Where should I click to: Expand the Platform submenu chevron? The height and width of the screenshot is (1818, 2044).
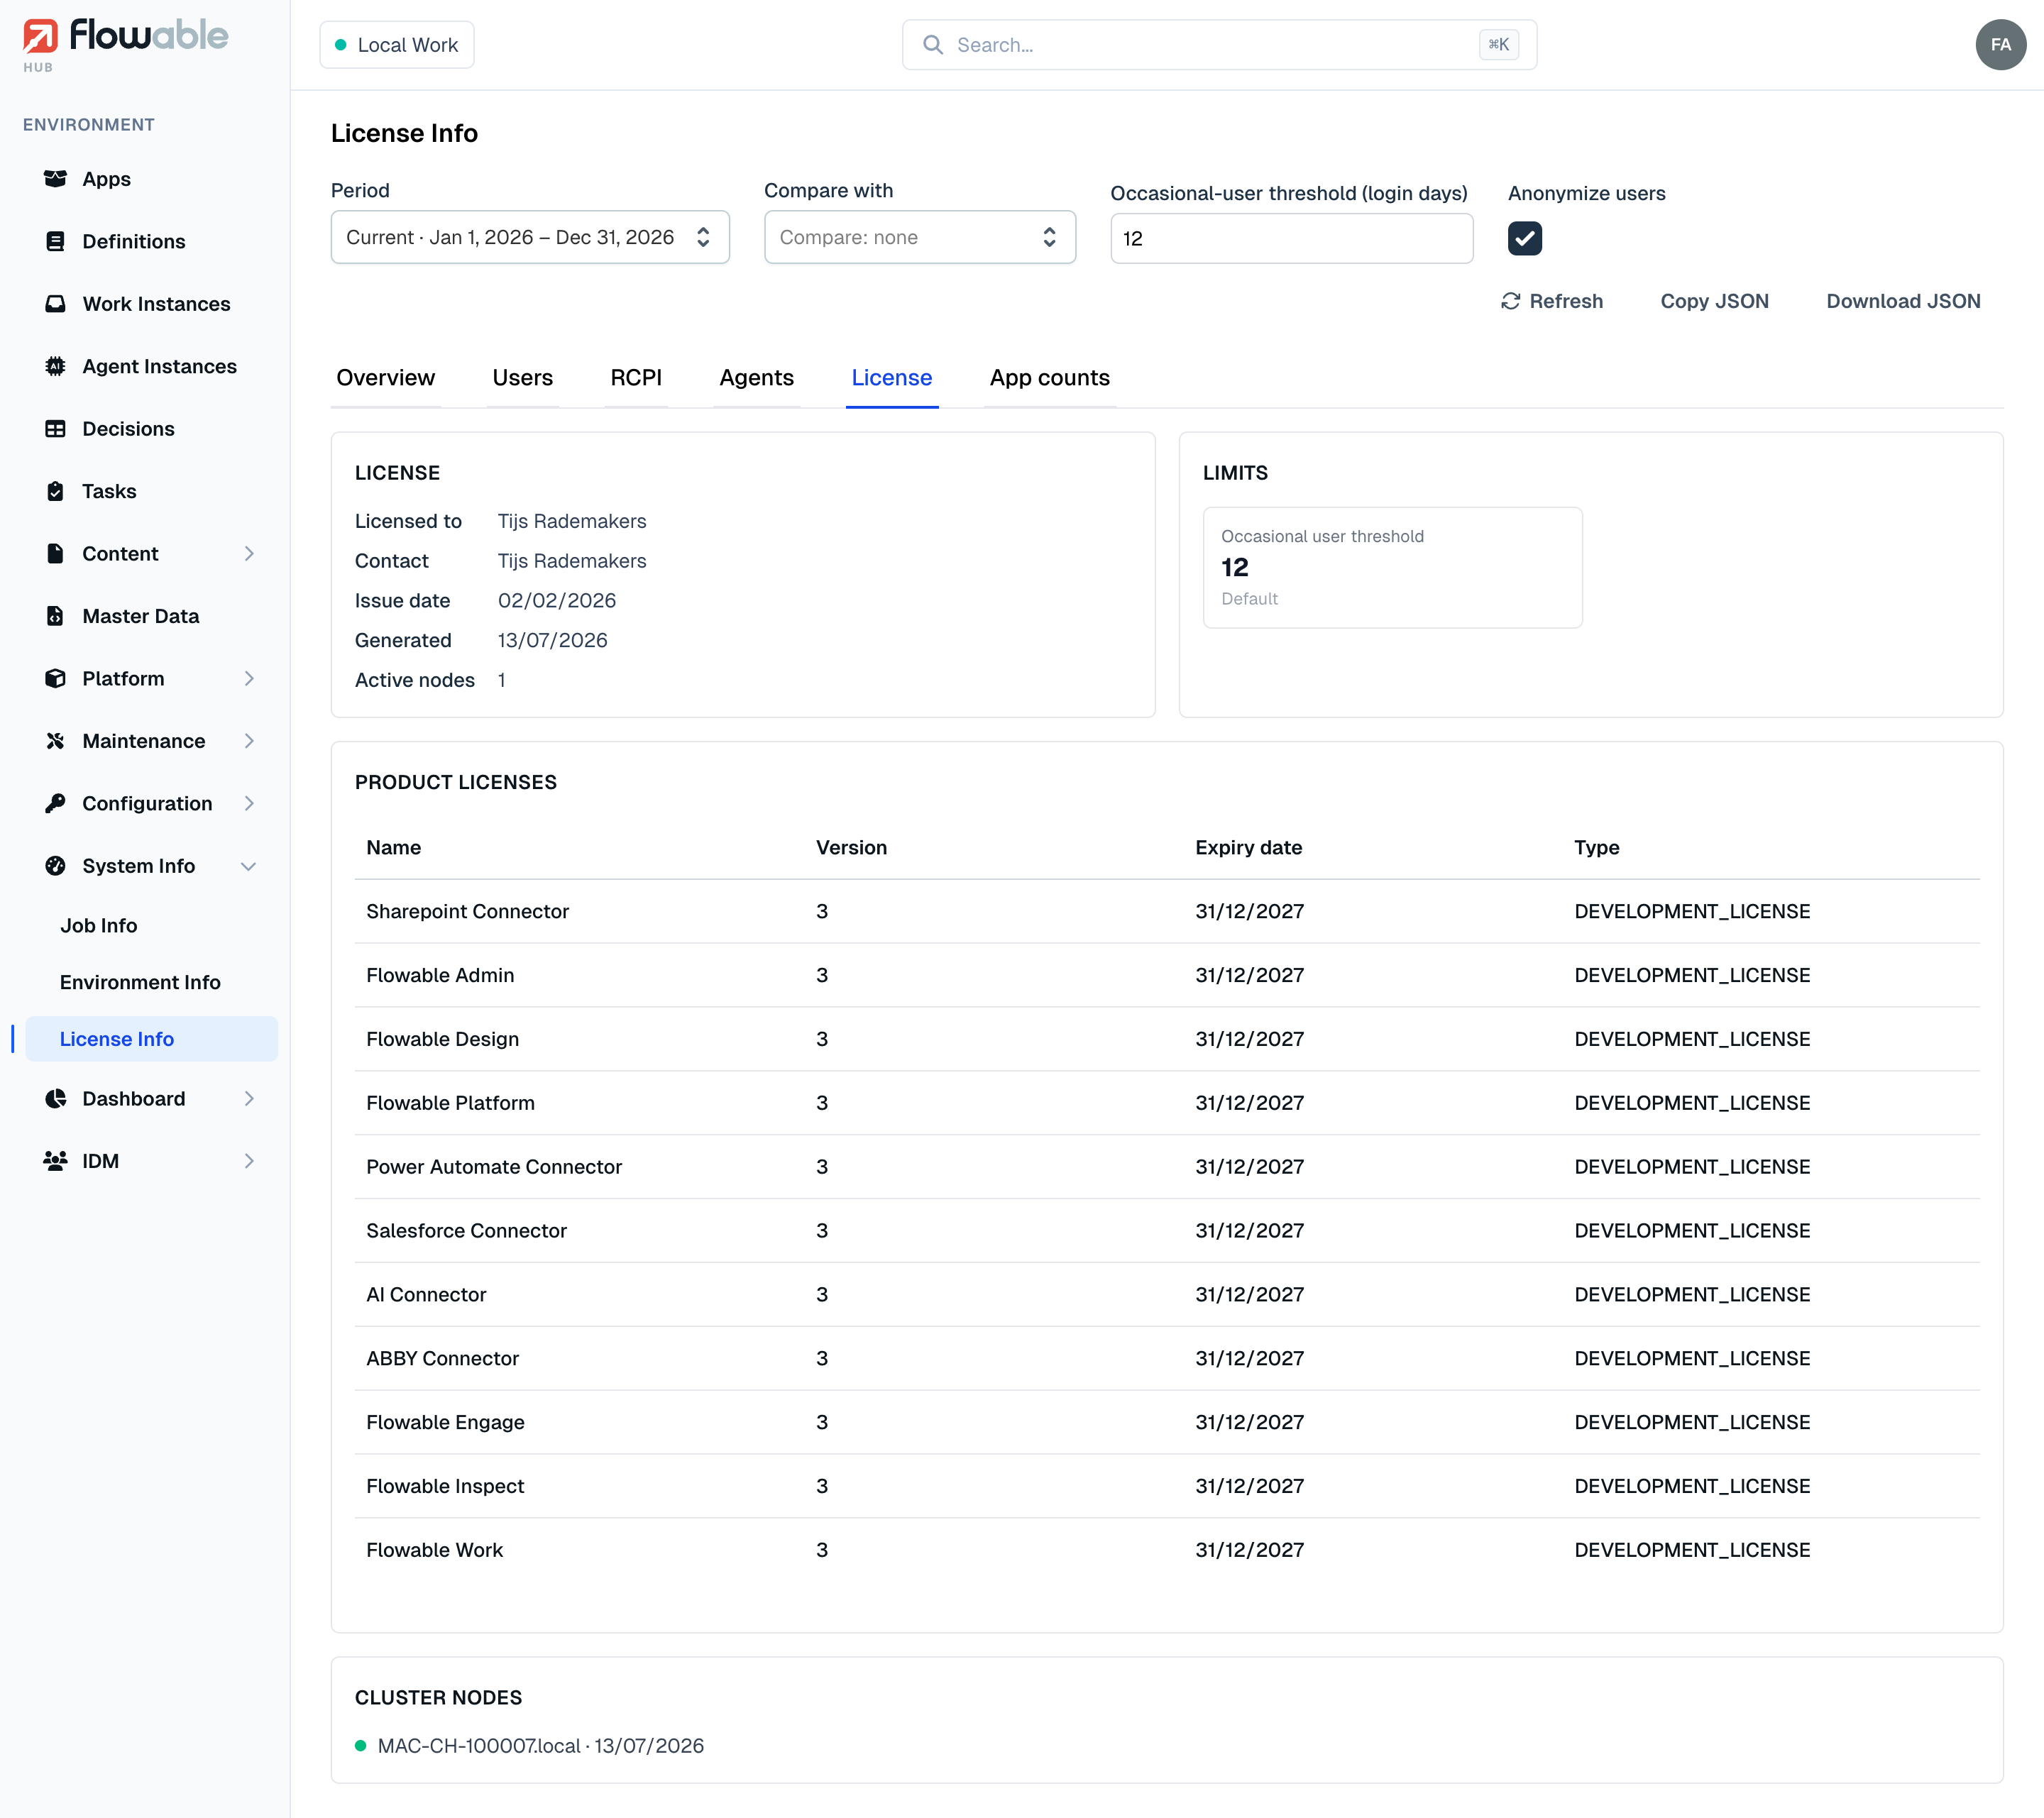tap(249, 679)
